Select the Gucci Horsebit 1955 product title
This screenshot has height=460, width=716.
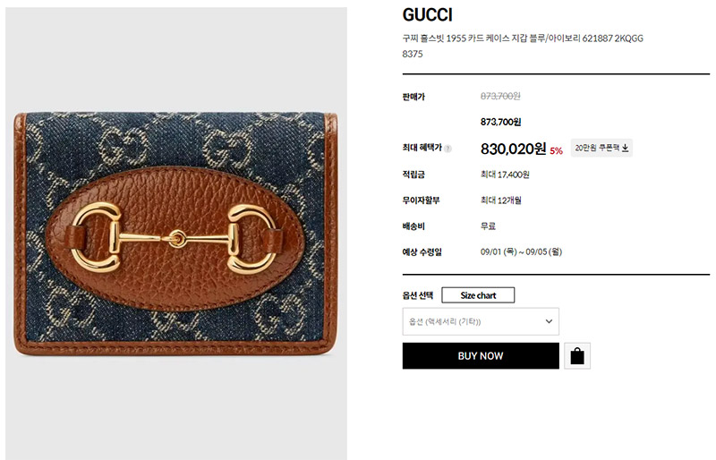(x=523, y=46)
